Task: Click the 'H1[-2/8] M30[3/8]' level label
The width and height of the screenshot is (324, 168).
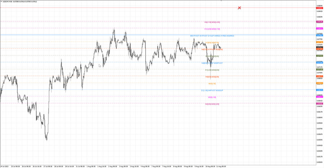Action: (x=212, y=70)
